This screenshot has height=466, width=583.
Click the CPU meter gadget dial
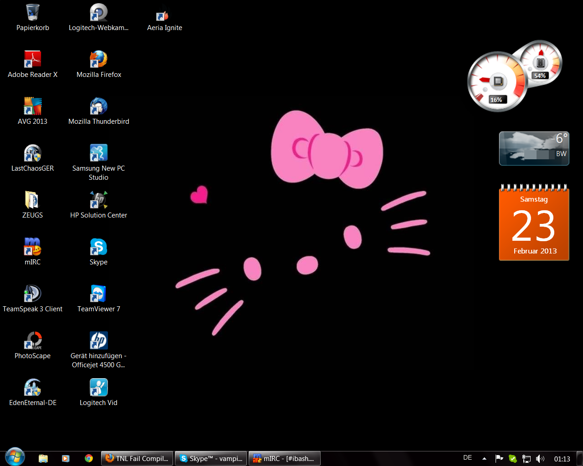click(497, 82)
